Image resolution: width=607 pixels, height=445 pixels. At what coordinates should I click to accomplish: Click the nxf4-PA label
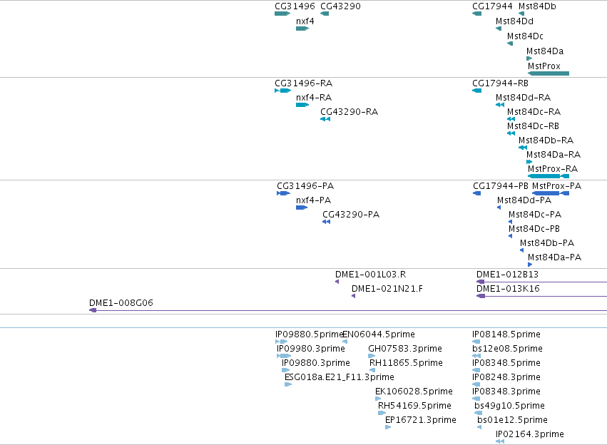pyautogui.click(x=314, y=200)
